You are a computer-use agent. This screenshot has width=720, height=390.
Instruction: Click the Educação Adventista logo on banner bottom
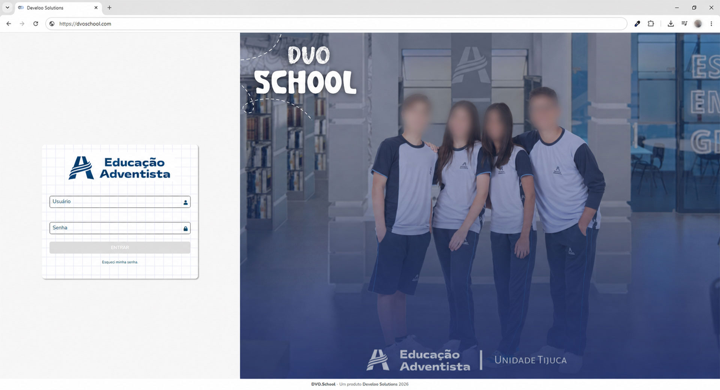[x=418, y=360]
